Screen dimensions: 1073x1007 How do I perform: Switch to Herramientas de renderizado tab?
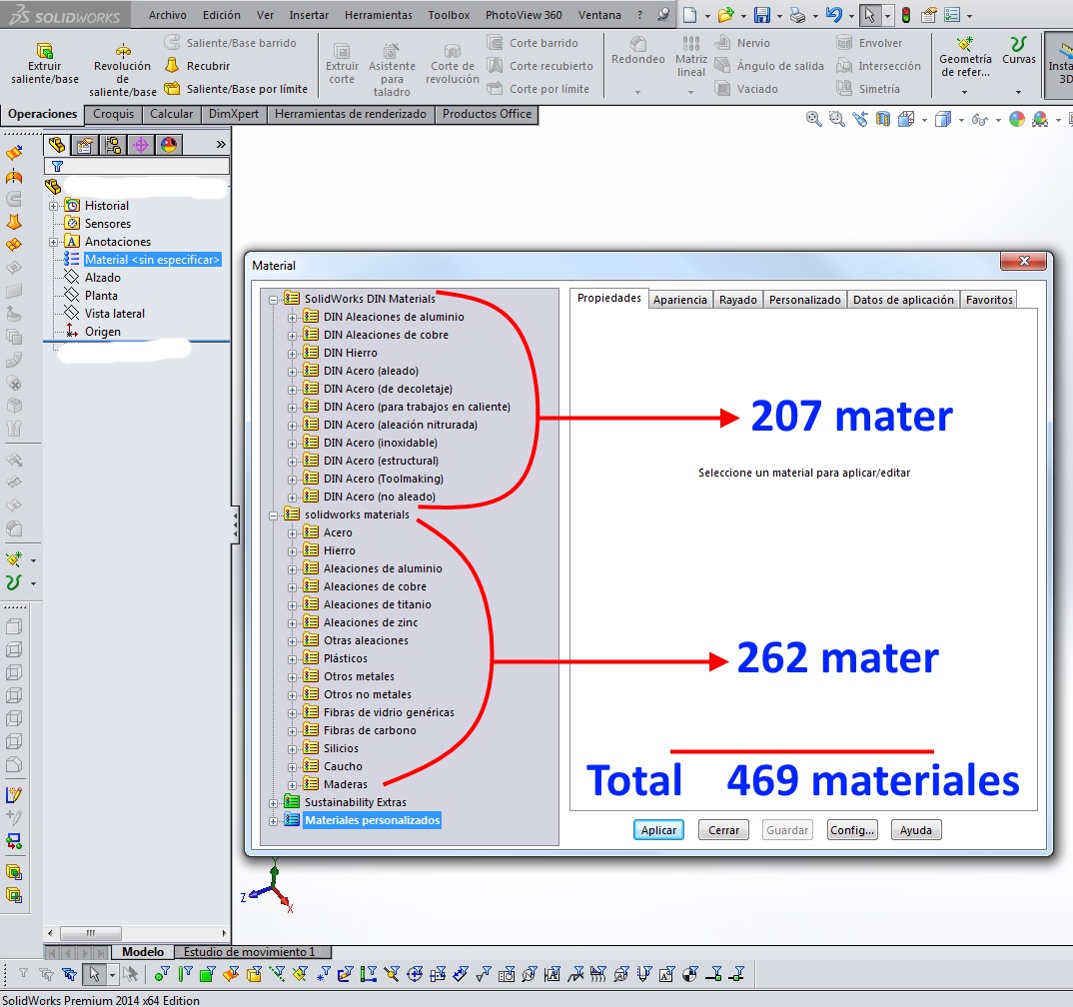(x=351, y=114)
